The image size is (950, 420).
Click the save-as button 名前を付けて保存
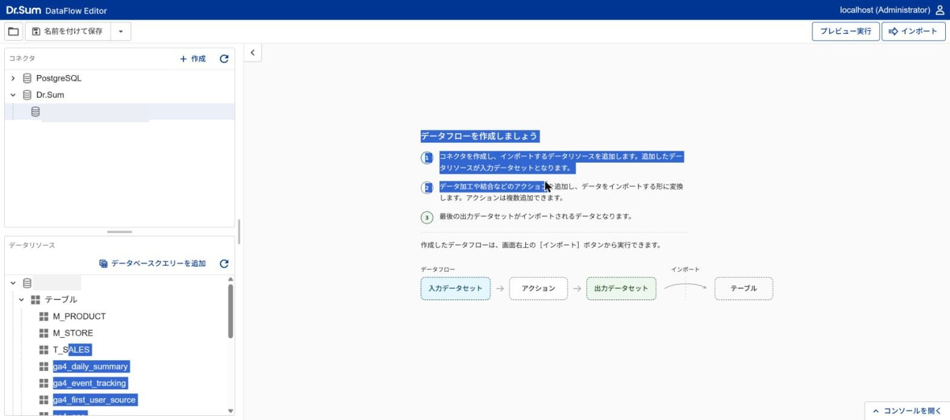click(68, 31)
